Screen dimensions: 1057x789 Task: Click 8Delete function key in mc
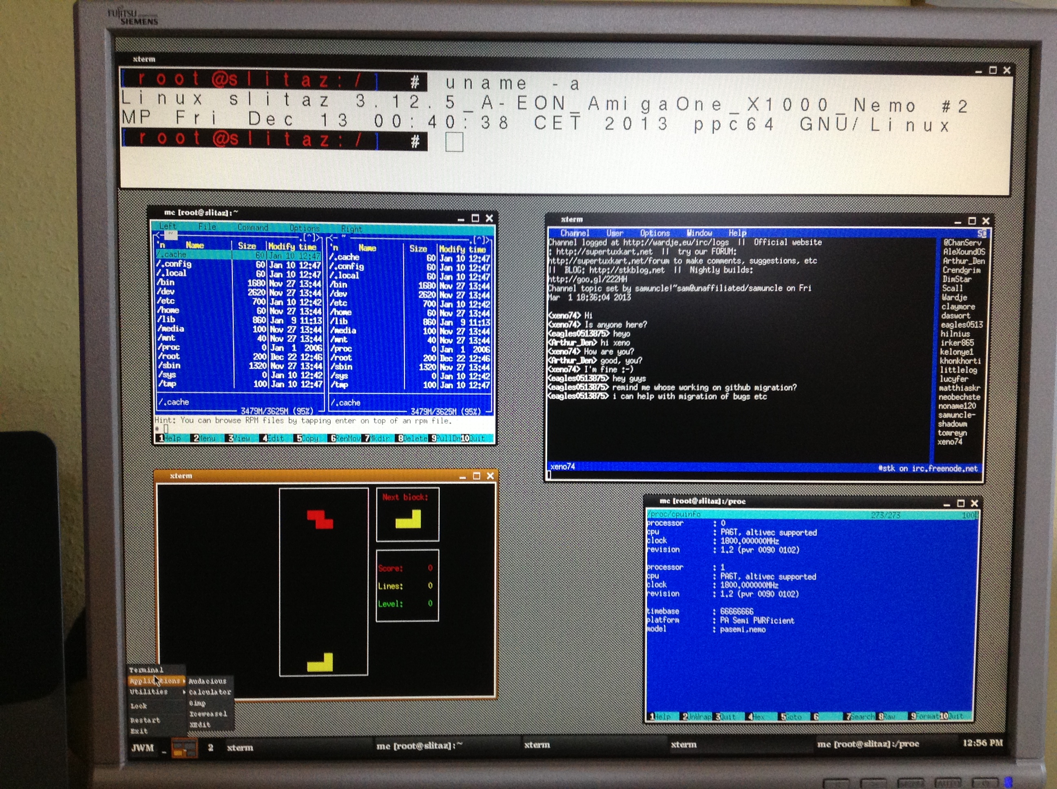(x=413, y=438)
